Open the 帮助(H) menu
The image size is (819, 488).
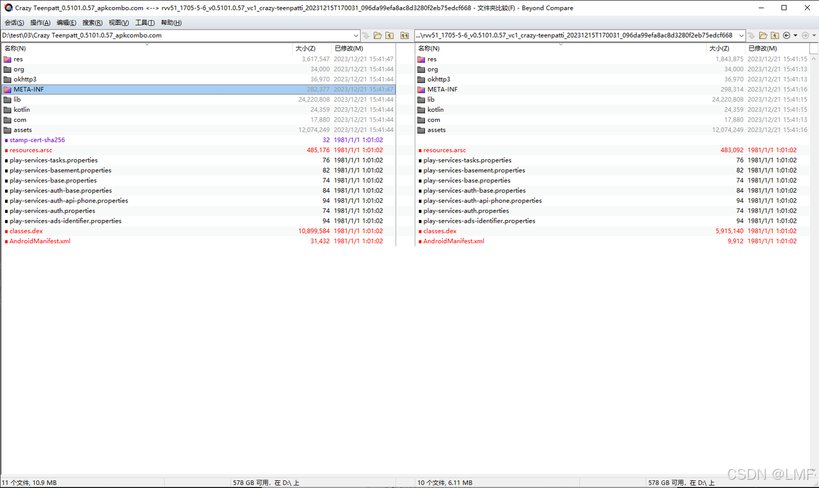pos(171,22)
